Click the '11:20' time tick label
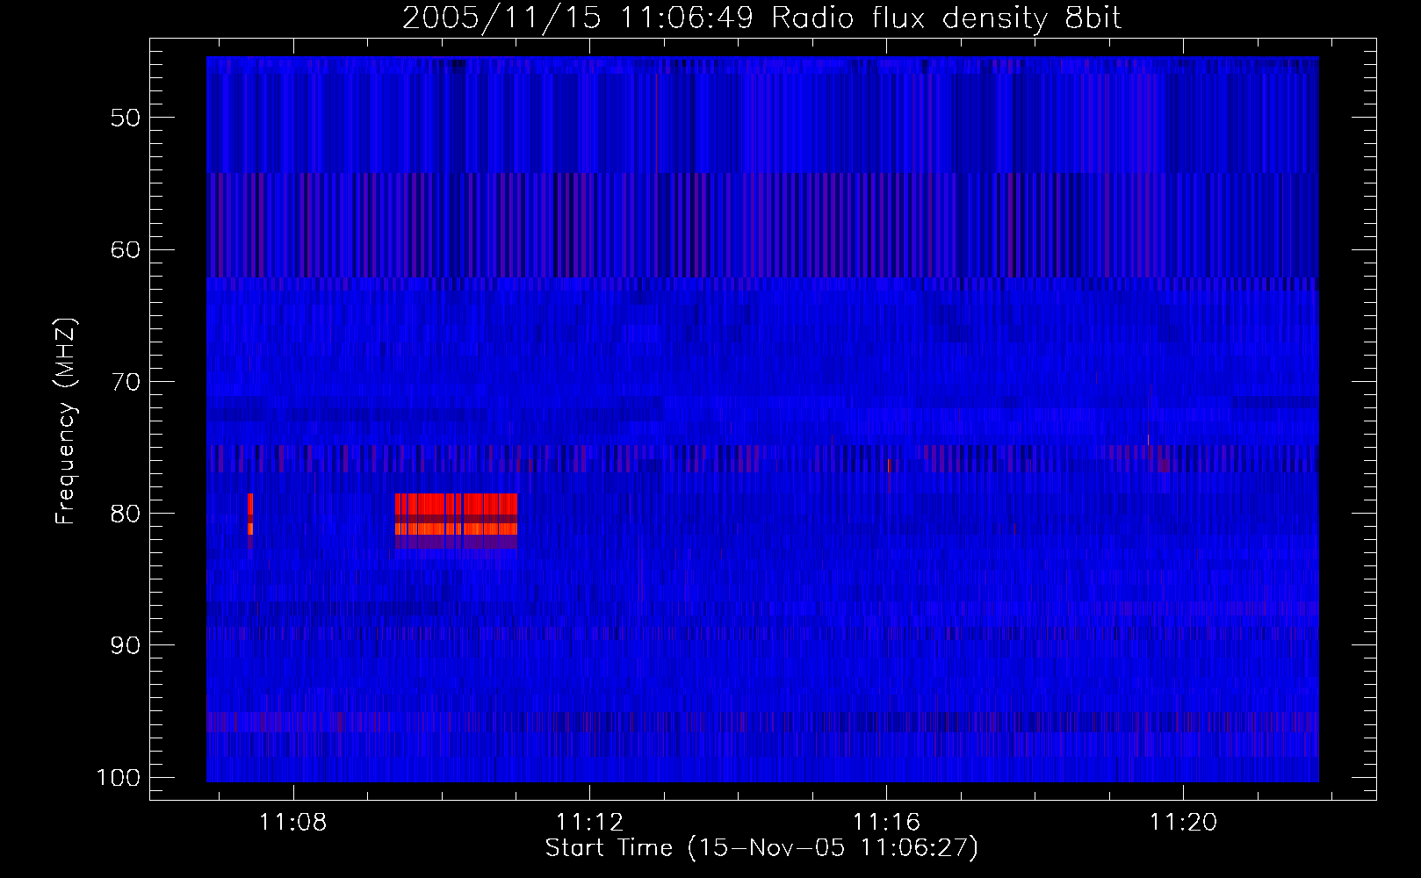Image resolution: width=1421 pixels, height=878 pixels. [1183, 822]
